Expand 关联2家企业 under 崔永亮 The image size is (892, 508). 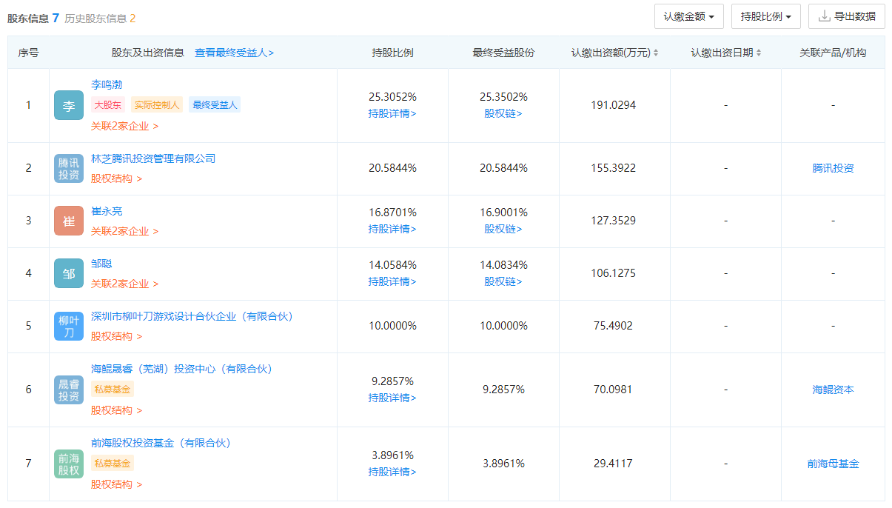coord(124,231)
